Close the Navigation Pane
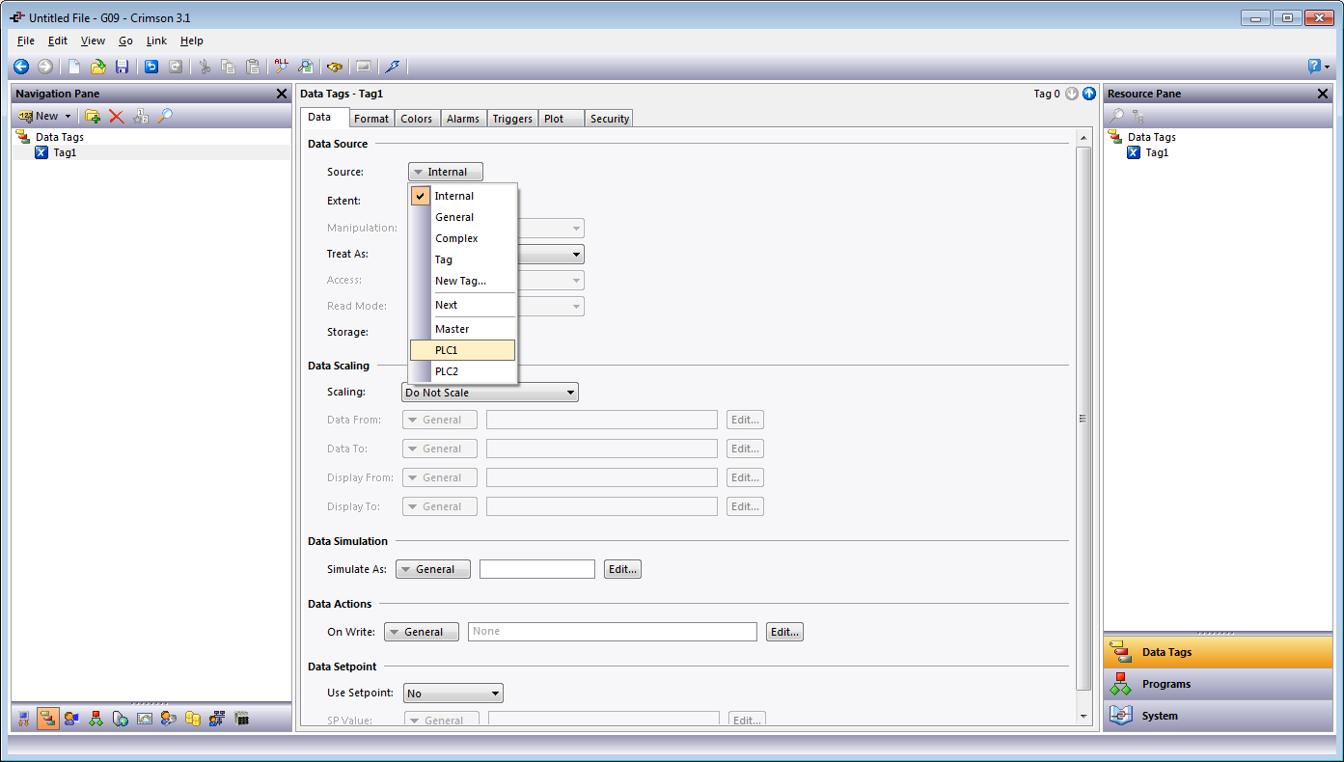Image resolution: width=1344 pixels, height=762 pixels. [282, 94]
